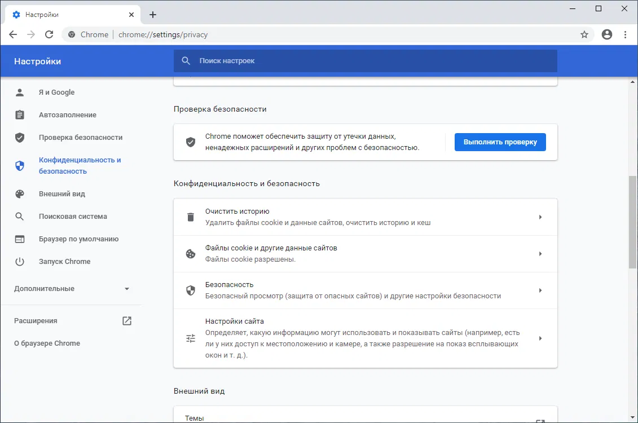Click the address bar URL chrome://settings/privacy

163,34
